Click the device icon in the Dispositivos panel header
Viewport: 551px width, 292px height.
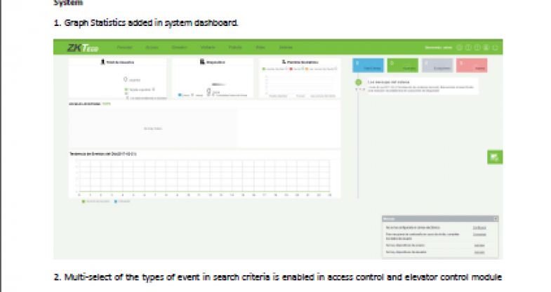coord(201,63)
